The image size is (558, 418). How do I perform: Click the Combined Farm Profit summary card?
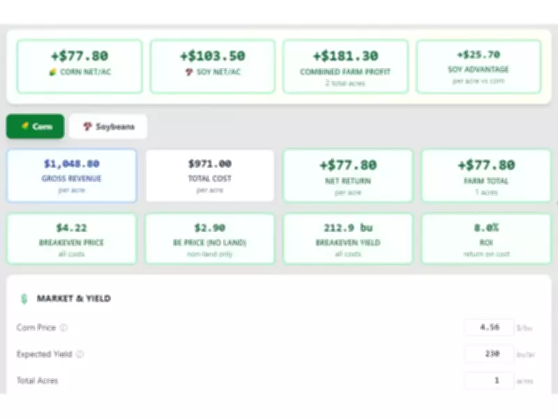pyautogui.click(x=346, y=66)
